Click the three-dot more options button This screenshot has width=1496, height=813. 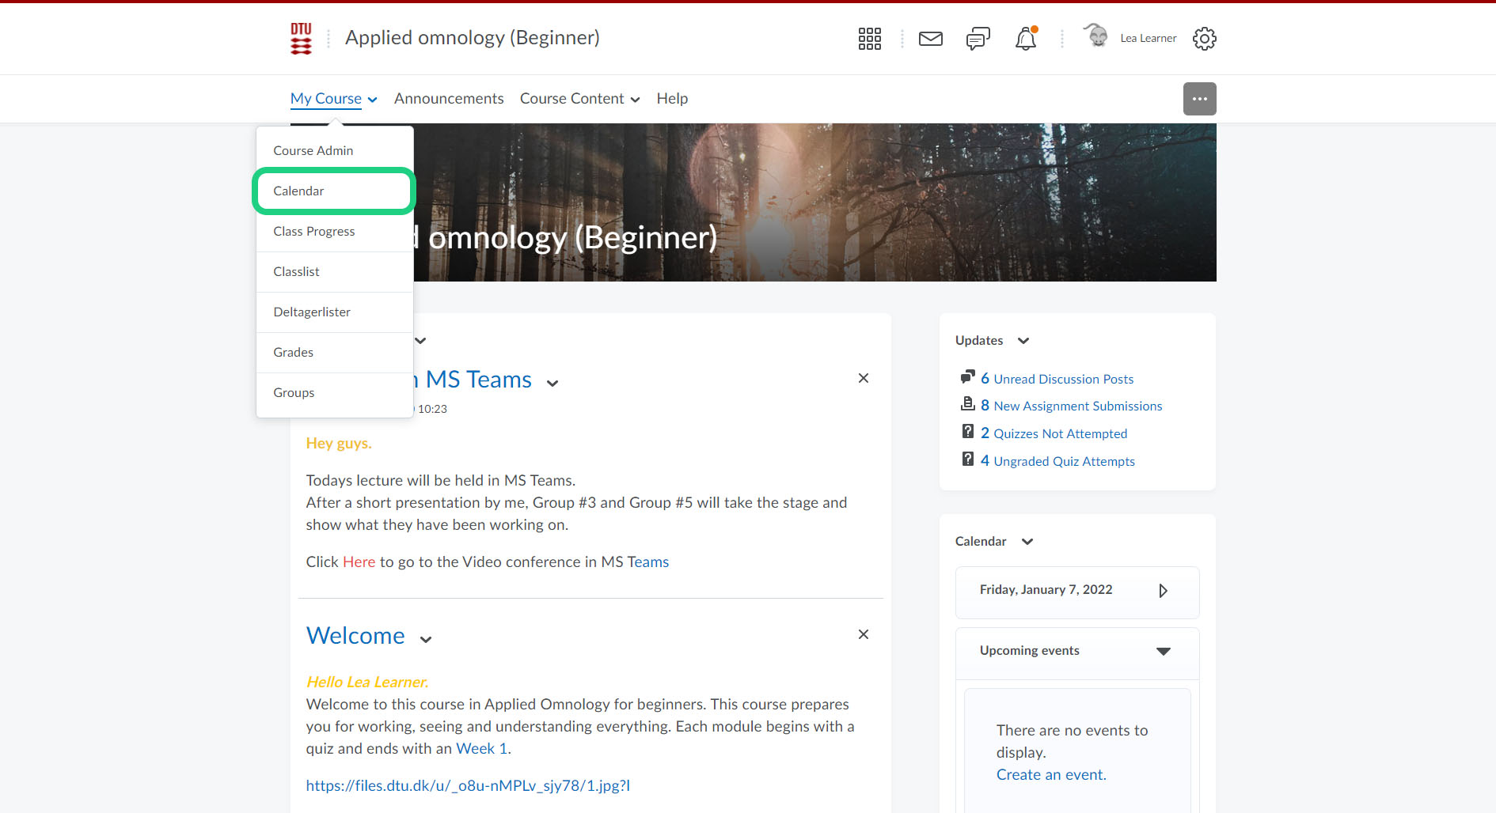(1199, 99)
